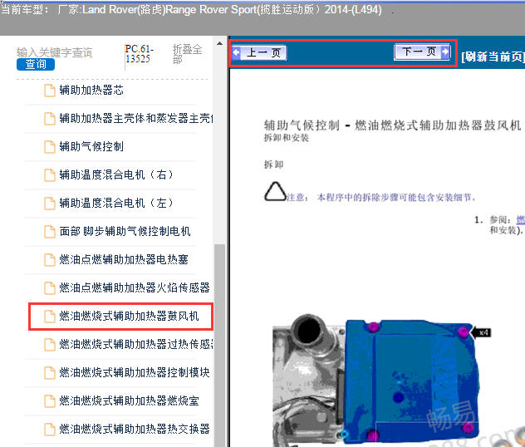This screenshot has height=447, width=525.
Task: Click the 注意 caution triangle icon
Action: [275, 191]
